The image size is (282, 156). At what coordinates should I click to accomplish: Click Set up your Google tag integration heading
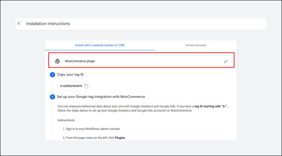click(101, 97)
